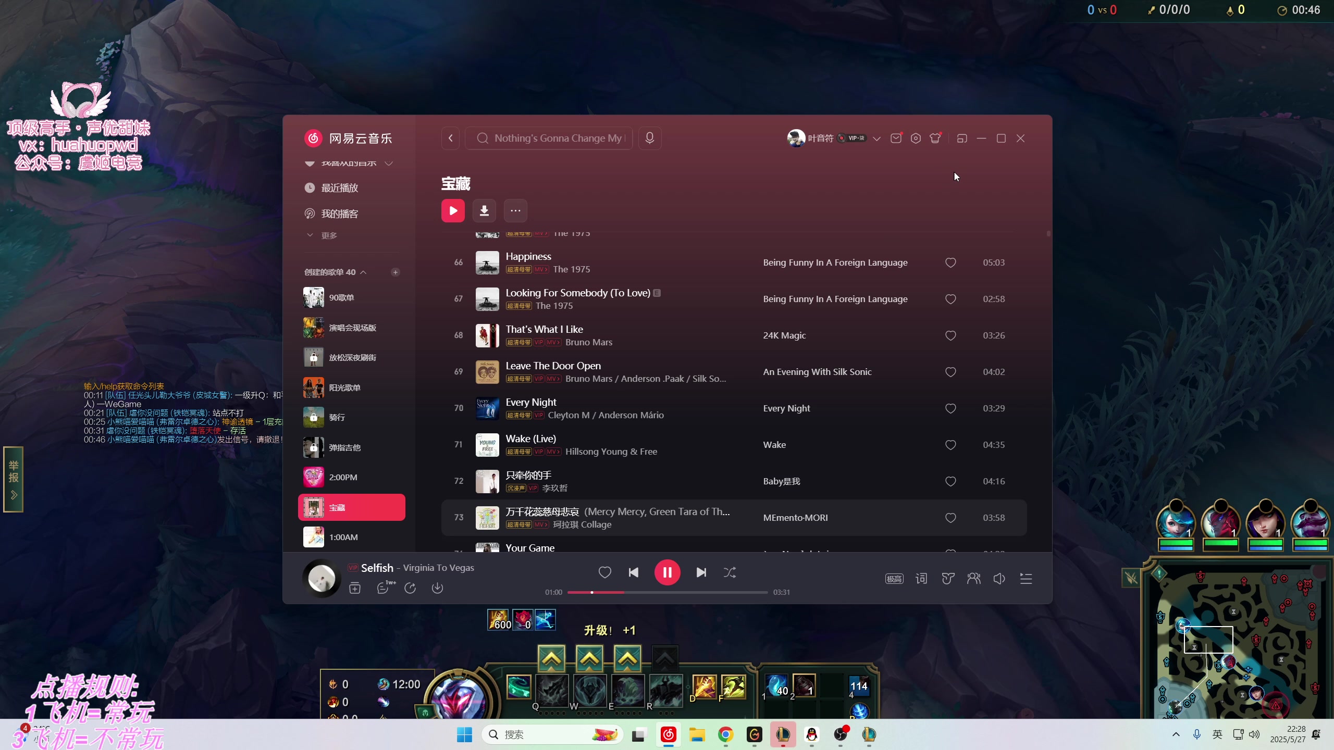1334x750 pixels.
Task: Seek in the song progress bar
Action: pos(667,592)
